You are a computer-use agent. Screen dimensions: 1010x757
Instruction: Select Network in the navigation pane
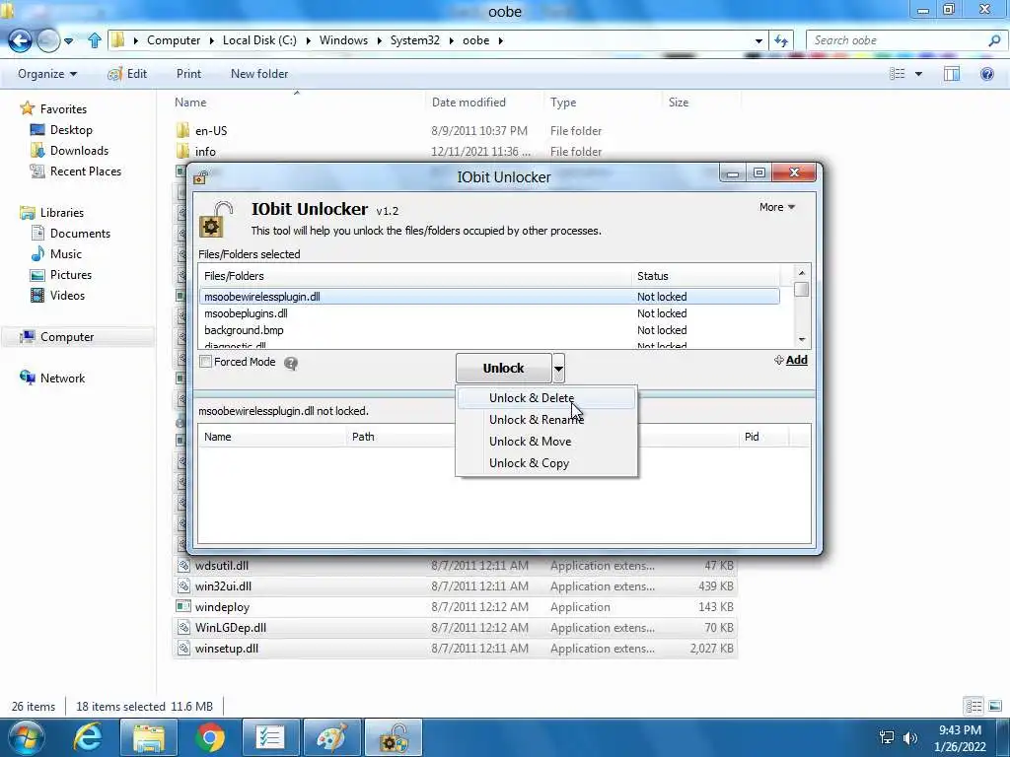62,378
